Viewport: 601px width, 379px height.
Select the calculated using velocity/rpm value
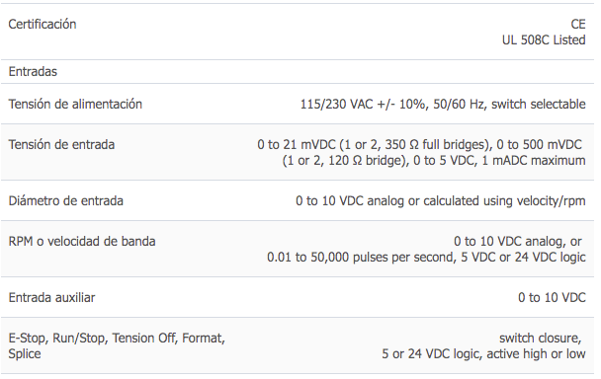click(x=441, y=201)
